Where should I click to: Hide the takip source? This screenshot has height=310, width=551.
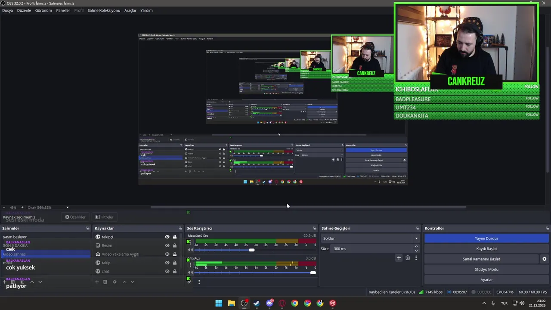167,263
